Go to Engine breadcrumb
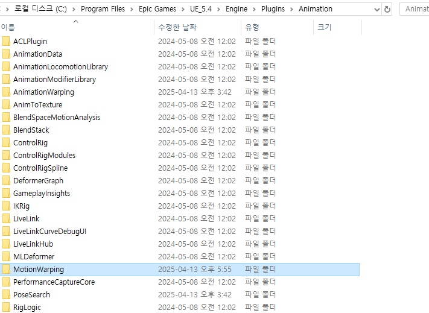This screenshot has width=429, height=313. coord(237,9)
